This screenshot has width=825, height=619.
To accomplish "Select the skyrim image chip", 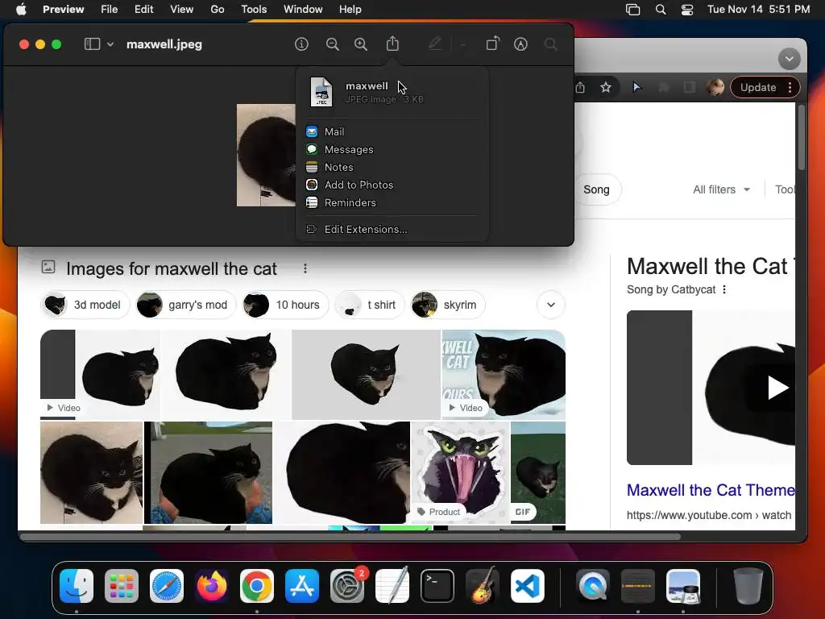I will coord(447,305).
